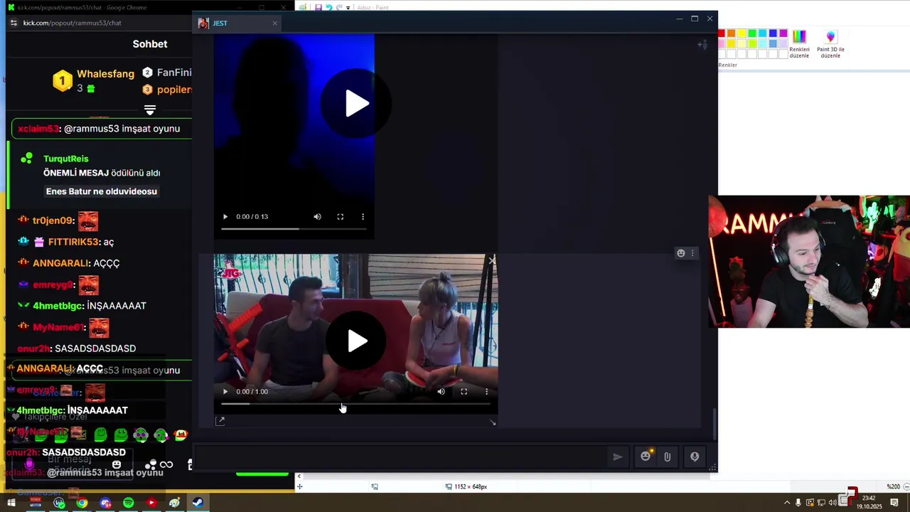
Task: Seek on the 1:00 video progress bar
Action: tap(355, 404)
